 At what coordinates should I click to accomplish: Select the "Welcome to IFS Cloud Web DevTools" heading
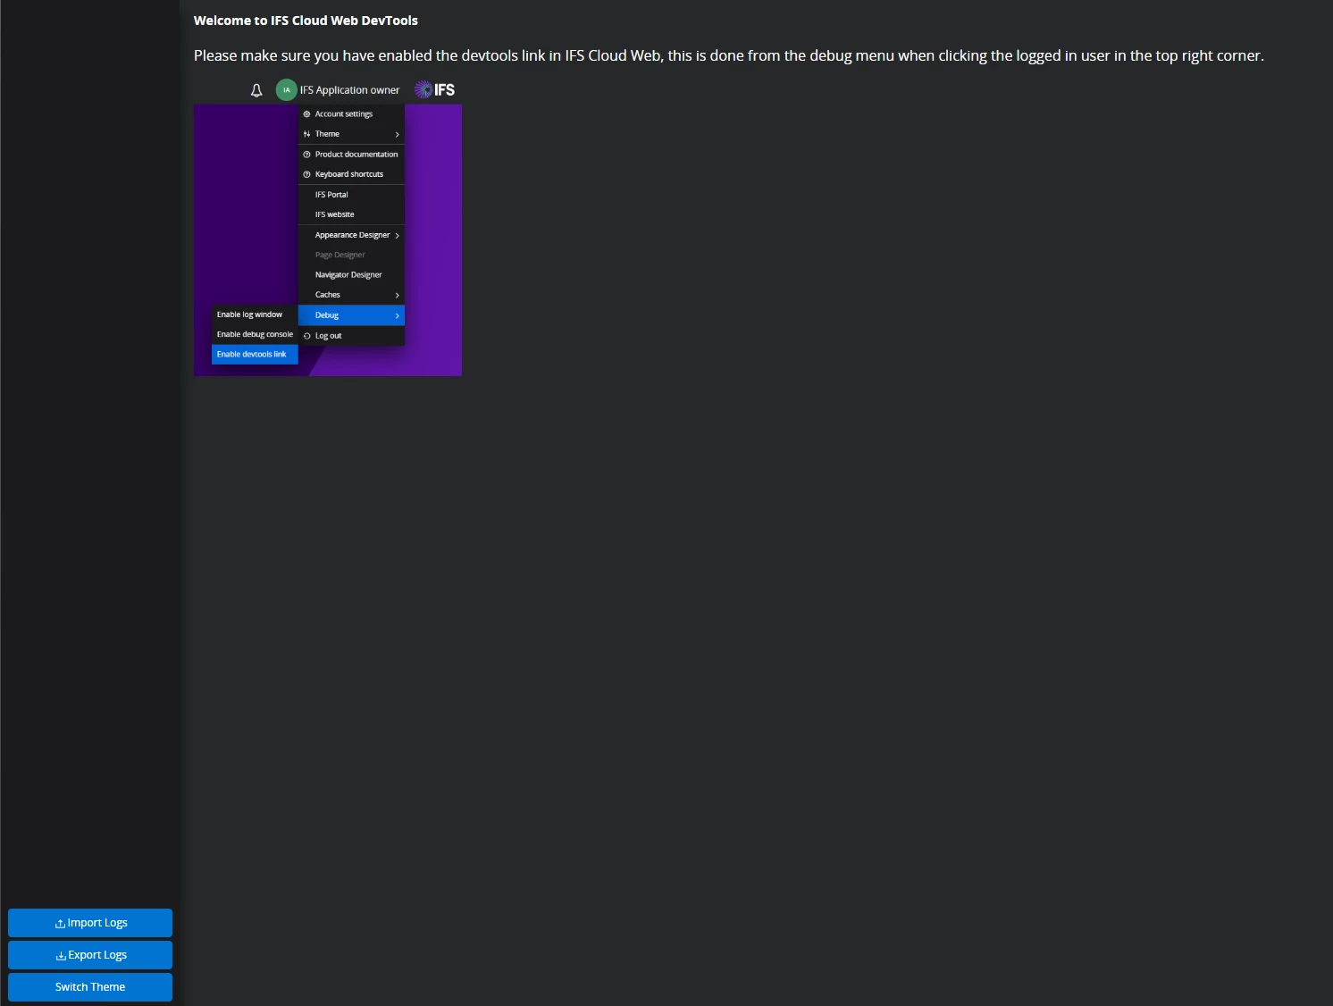306,21
